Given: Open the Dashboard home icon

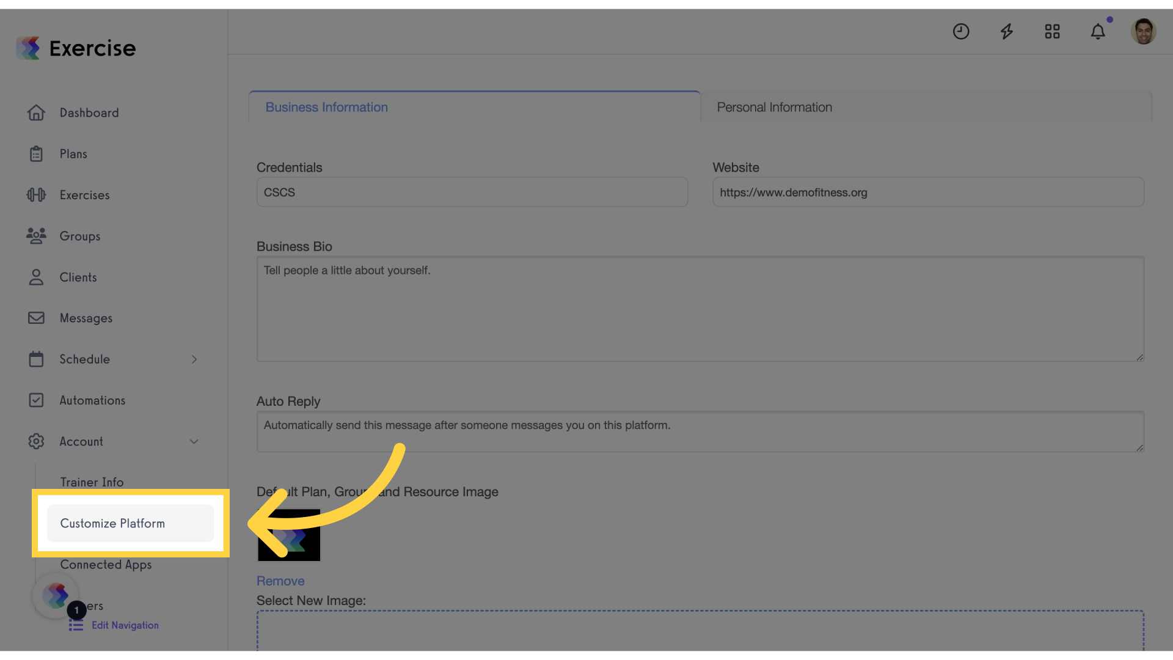Looking at the screenshot, I should click(36, 112).
